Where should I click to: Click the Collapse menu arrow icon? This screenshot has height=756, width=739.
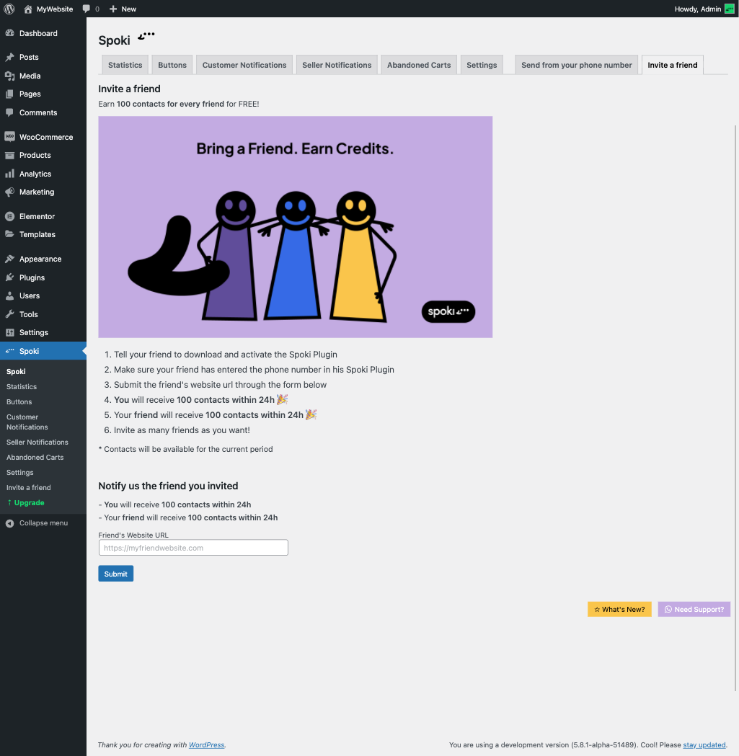click(x=9, y=523)
